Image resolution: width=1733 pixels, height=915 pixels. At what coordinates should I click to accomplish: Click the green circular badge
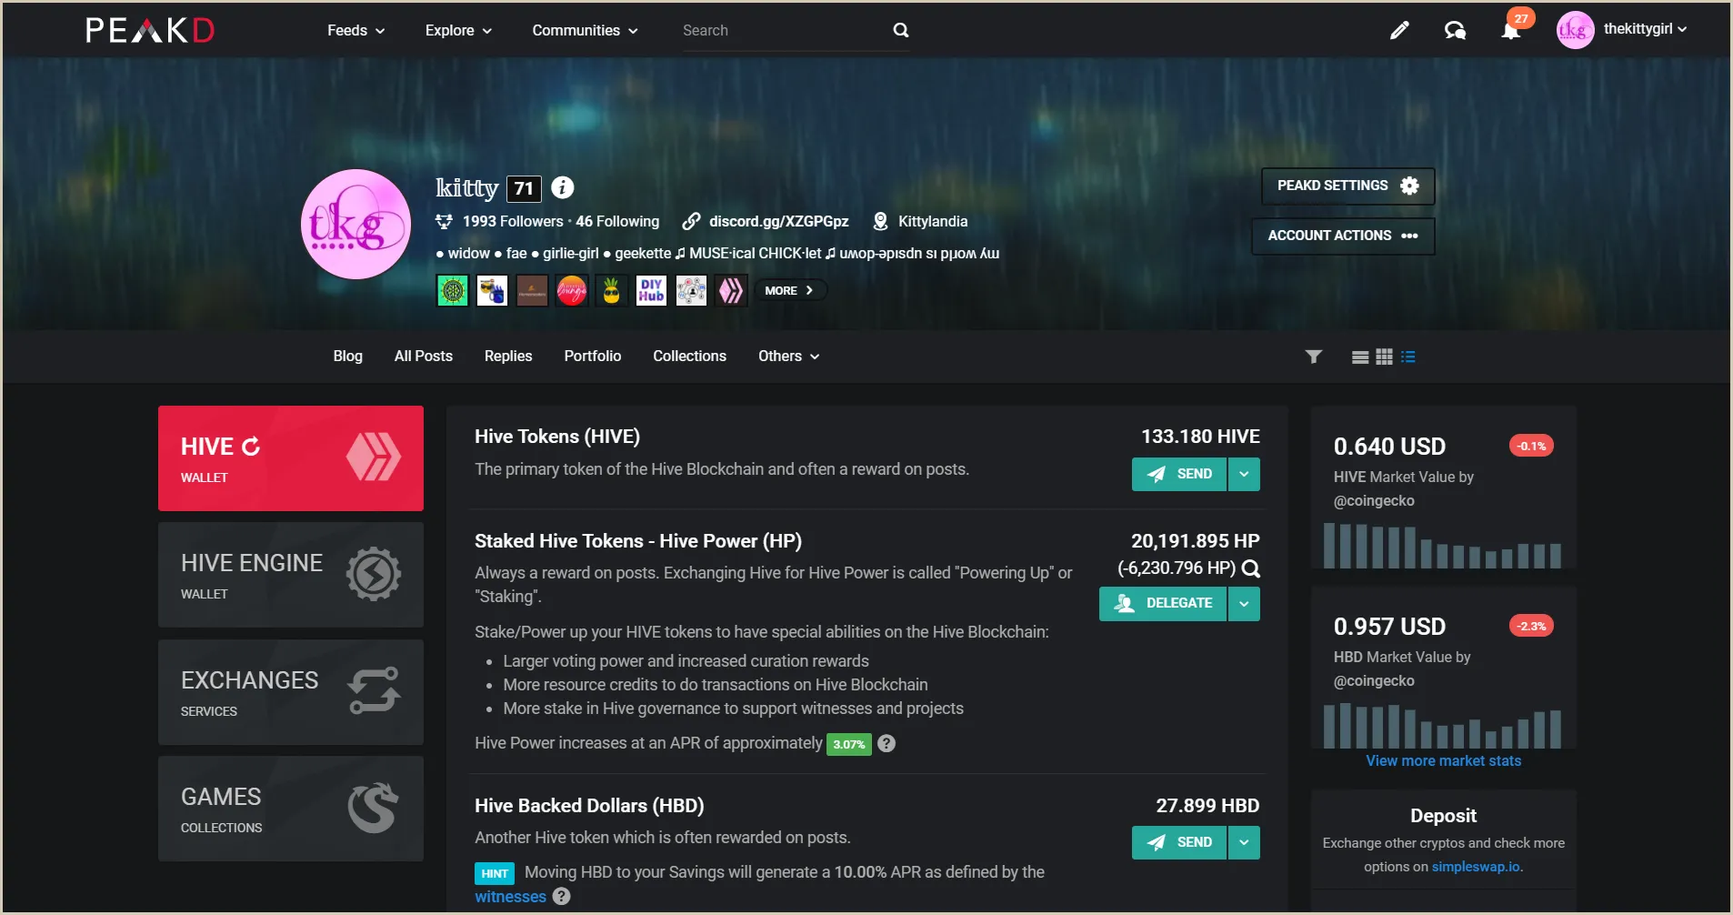[452, 290]
